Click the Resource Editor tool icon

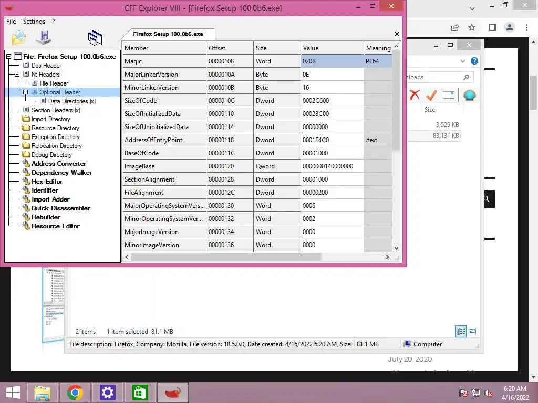coord(26,226)
